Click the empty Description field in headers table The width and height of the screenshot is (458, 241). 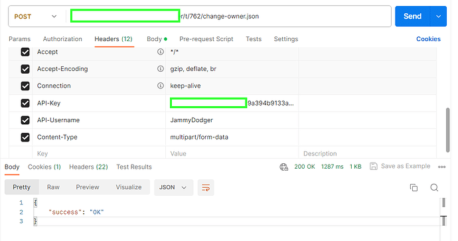[368, 153]
